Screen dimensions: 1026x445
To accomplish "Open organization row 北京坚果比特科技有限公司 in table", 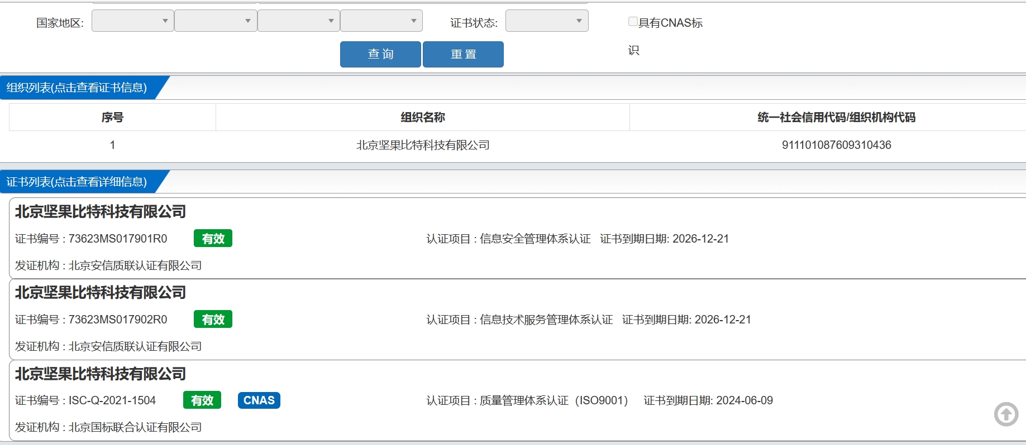I will tap(423, 145).
